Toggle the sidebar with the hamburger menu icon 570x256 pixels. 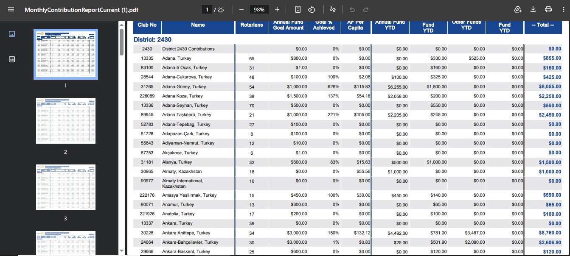pos(11,9)
